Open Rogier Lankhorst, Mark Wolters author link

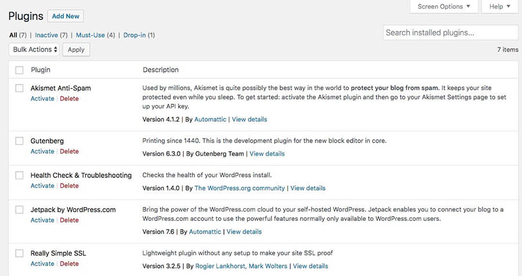point(241,266)
